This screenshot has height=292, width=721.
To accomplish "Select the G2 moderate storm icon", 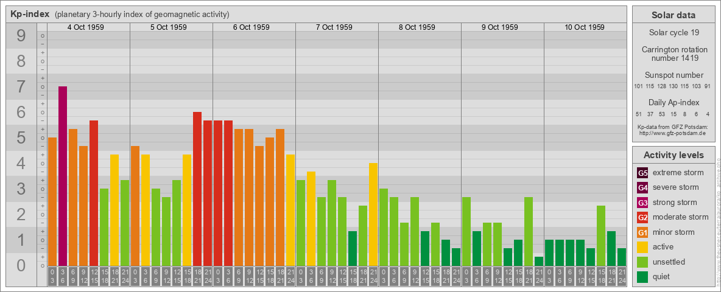I will coord(642,217).
